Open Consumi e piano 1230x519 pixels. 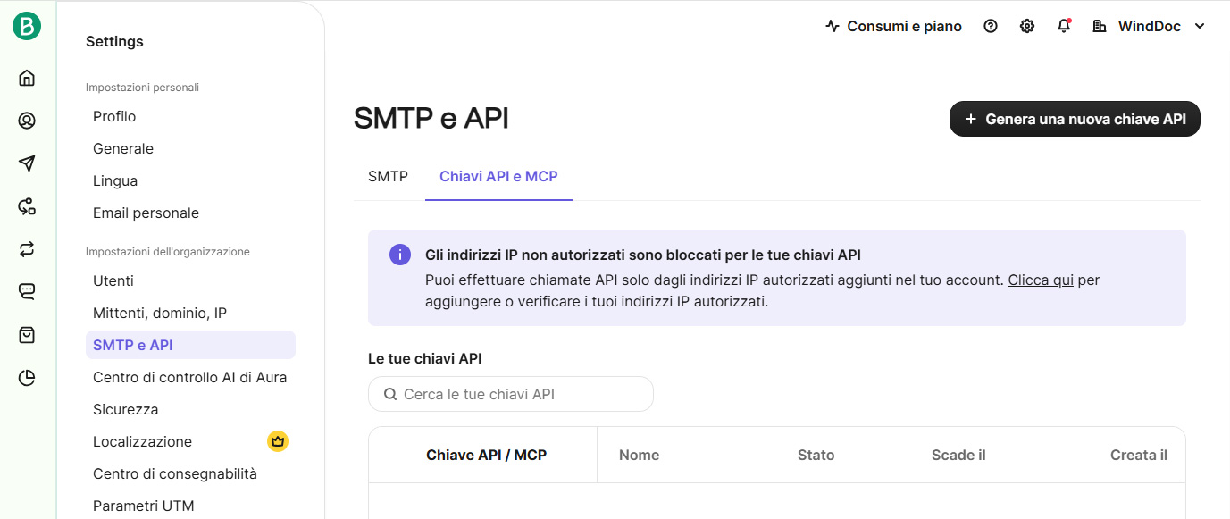[x=893, y=27]
